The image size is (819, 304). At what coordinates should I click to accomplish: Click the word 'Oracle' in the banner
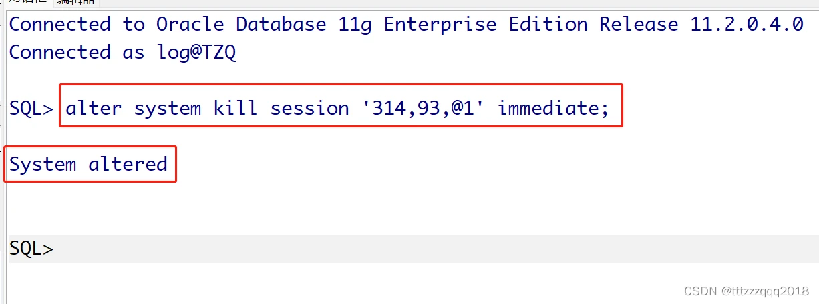pos(190,25)
